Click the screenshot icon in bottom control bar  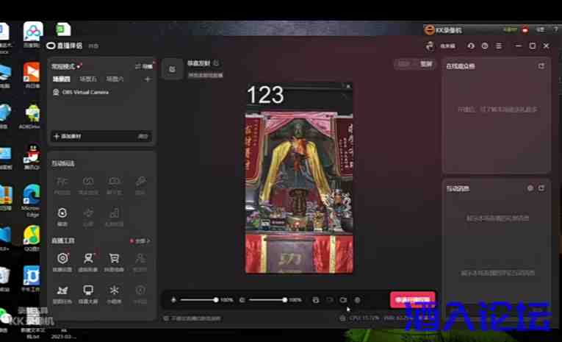tap(315, 299)
